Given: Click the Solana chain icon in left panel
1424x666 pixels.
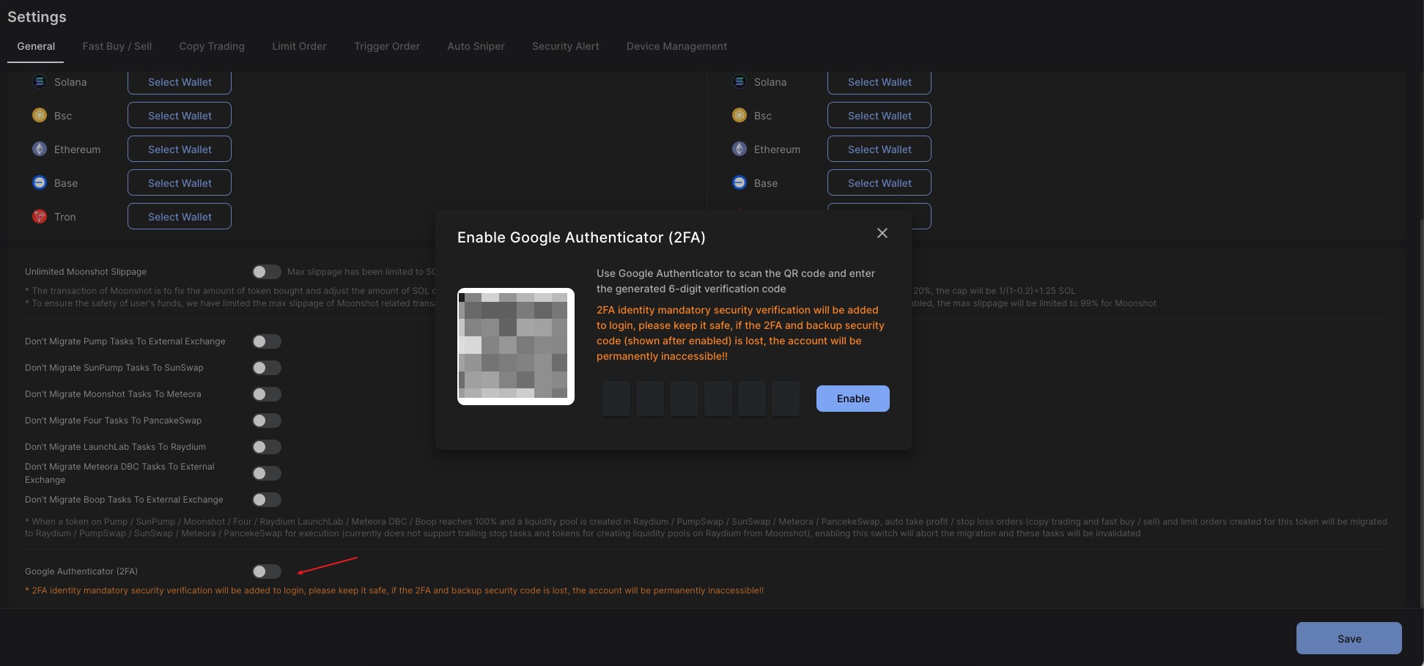Looking at the screenshot, I should tap(40, 81).
